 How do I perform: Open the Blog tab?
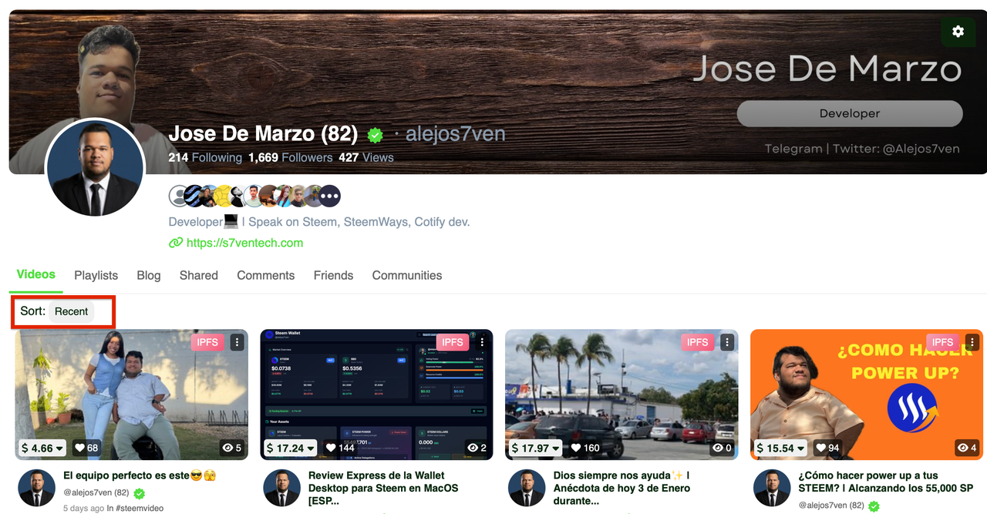pos(149,275)
